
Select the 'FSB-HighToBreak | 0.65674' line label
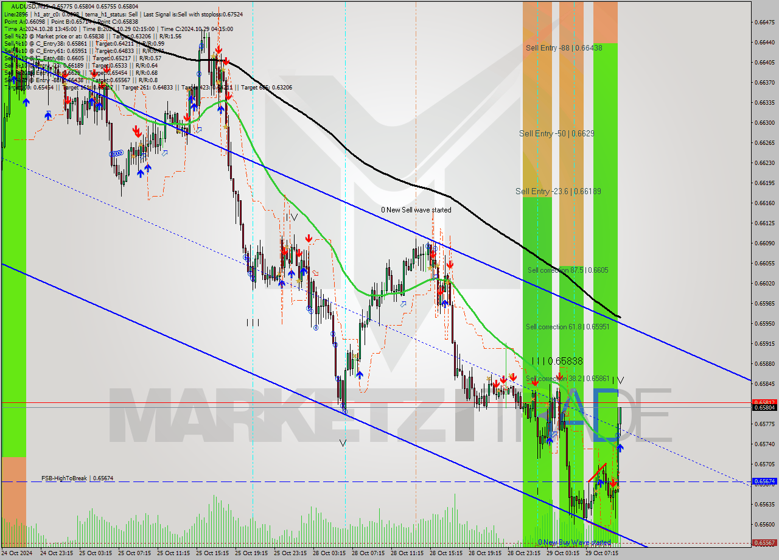point(77,478)
